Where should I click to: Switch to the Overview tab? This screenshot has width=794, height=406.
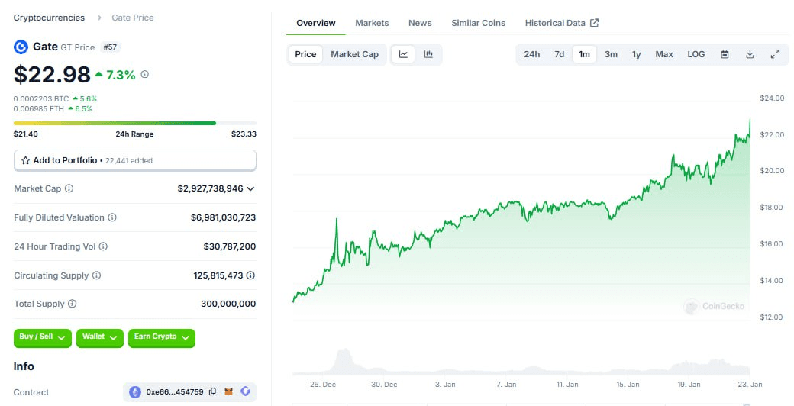click(316, 23)
